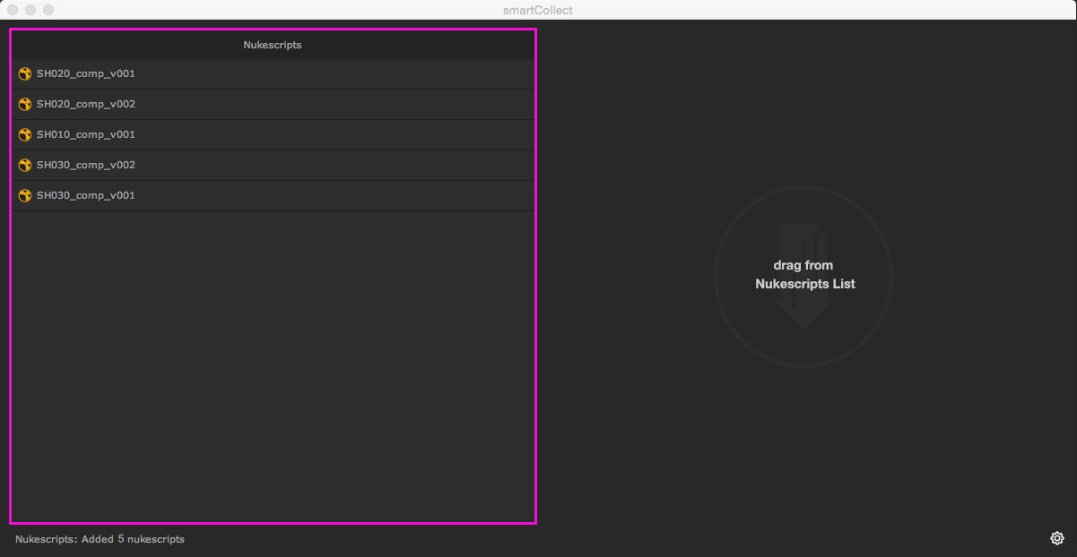This screenshot has height=557, width=1077.
Task: Click the Nuke icon beside SH020_comp_v001
Action: pos(25,74)
